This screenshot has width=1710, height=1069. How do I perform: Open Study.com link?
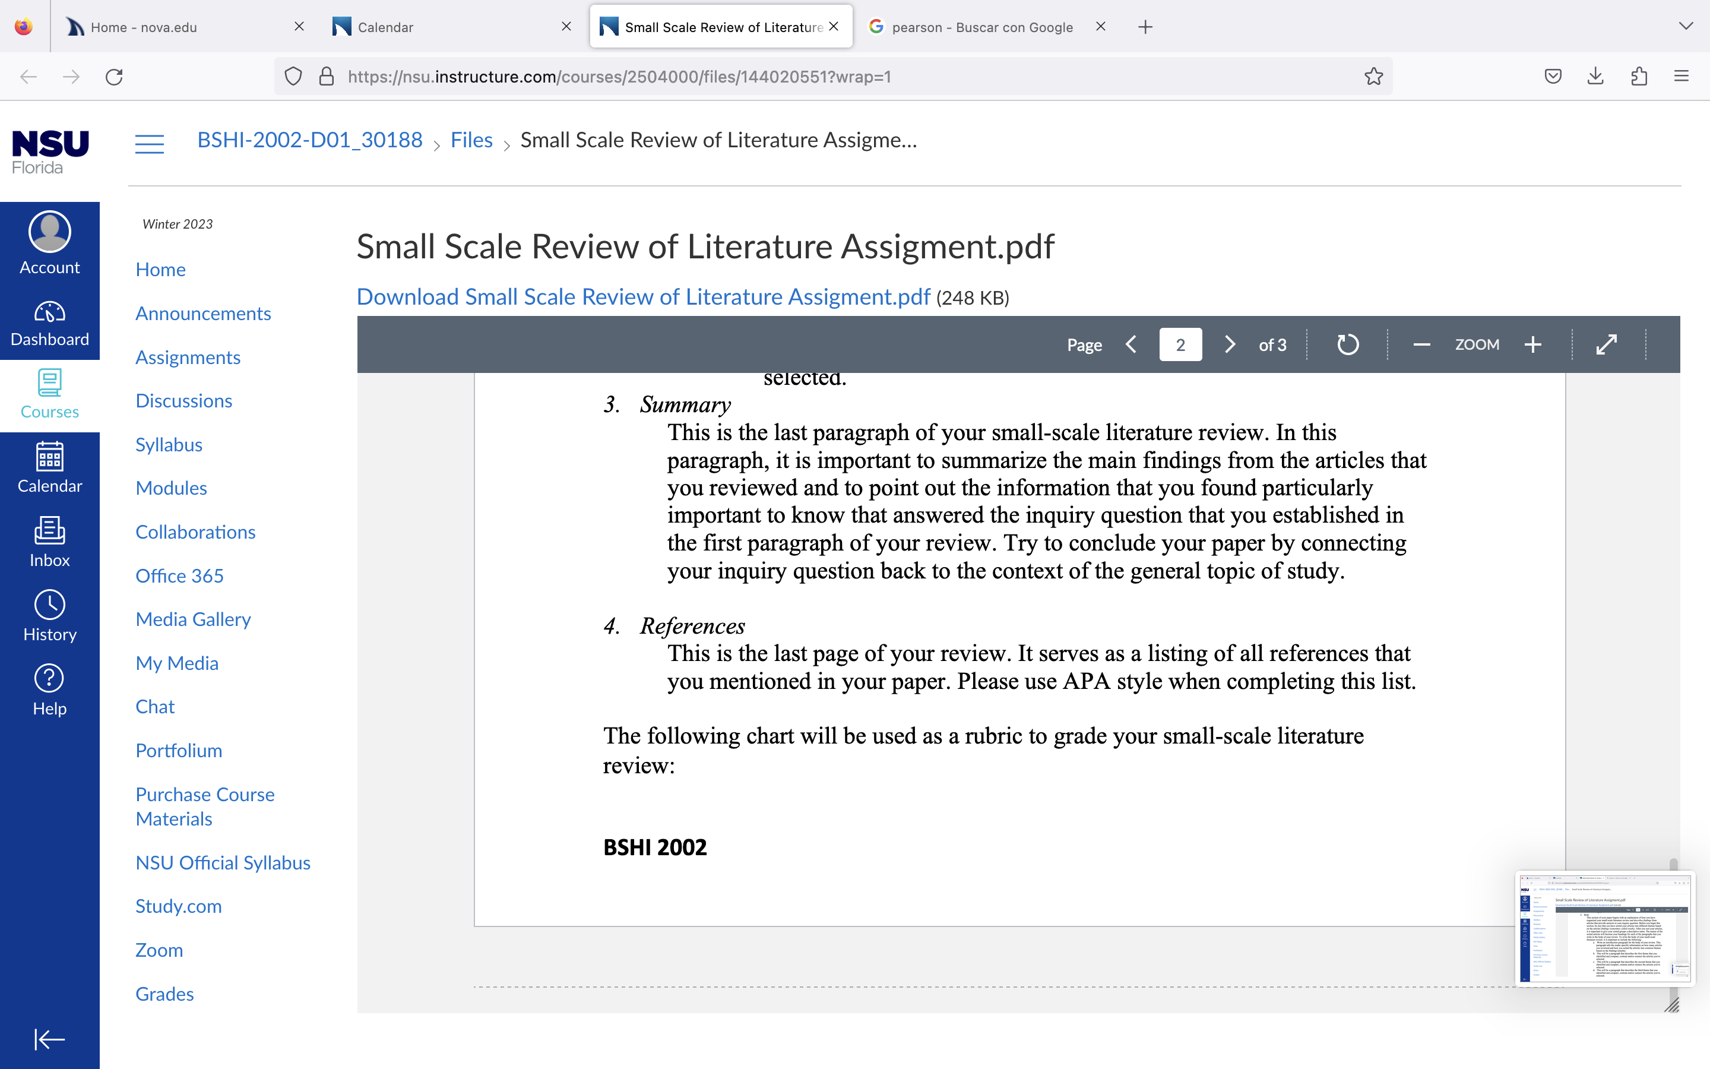[x=178, y=906]
